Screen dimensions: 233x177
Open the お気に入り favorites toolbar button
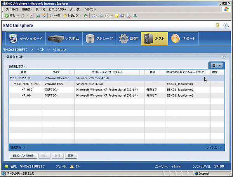pos(71,16)
